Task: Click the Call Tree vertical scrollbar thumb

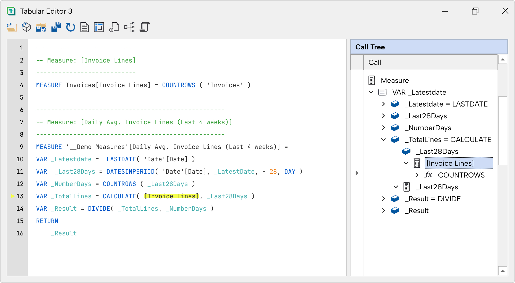Action: click(502, 131)
